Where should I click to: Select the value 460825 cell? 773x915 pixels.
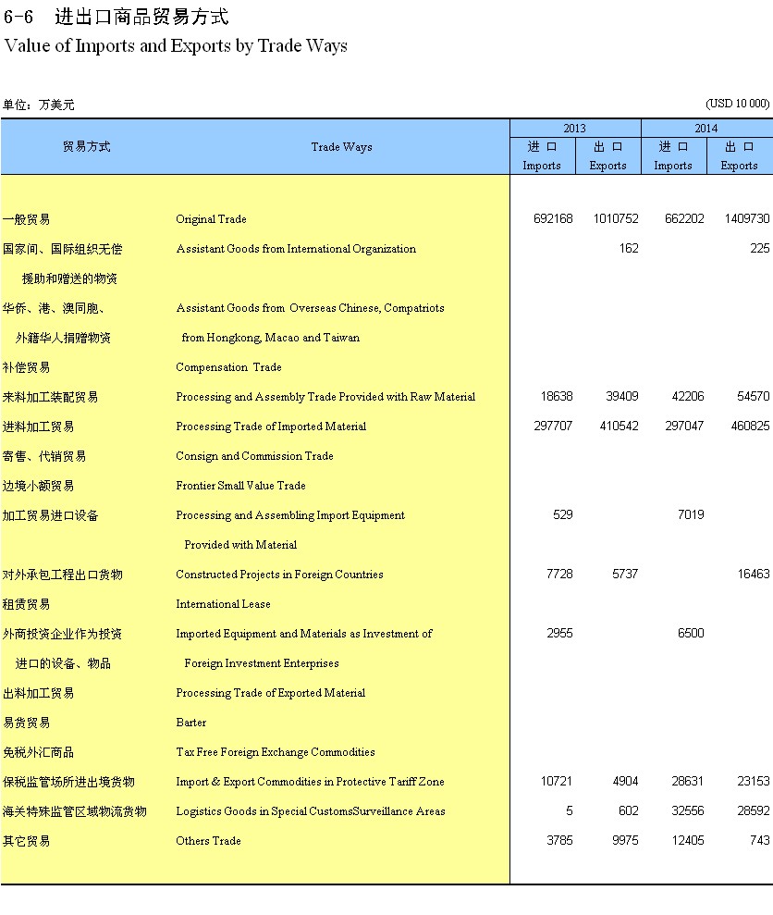pos(745,427)
